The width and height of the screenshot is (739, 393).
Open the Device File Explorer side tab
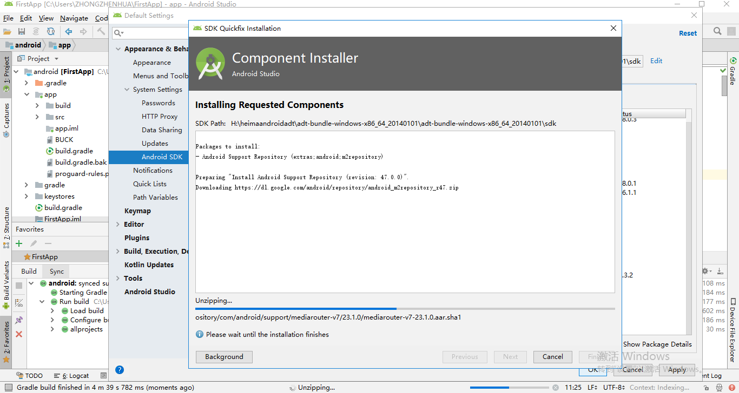point(733,329)
